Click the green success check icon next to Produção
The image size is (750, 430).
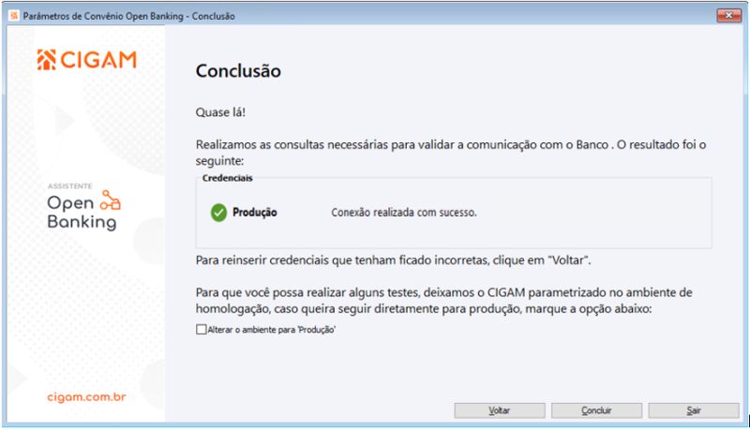coord(218,213)
